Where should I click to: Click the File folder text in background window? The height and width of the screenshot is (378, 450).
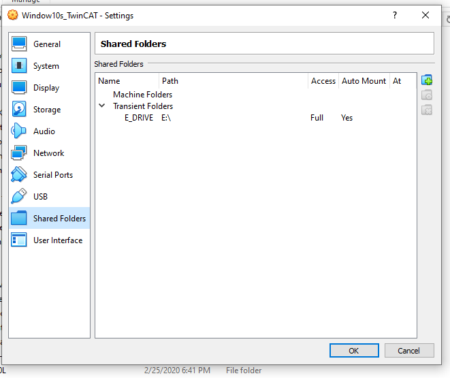(x=244, y=371)
